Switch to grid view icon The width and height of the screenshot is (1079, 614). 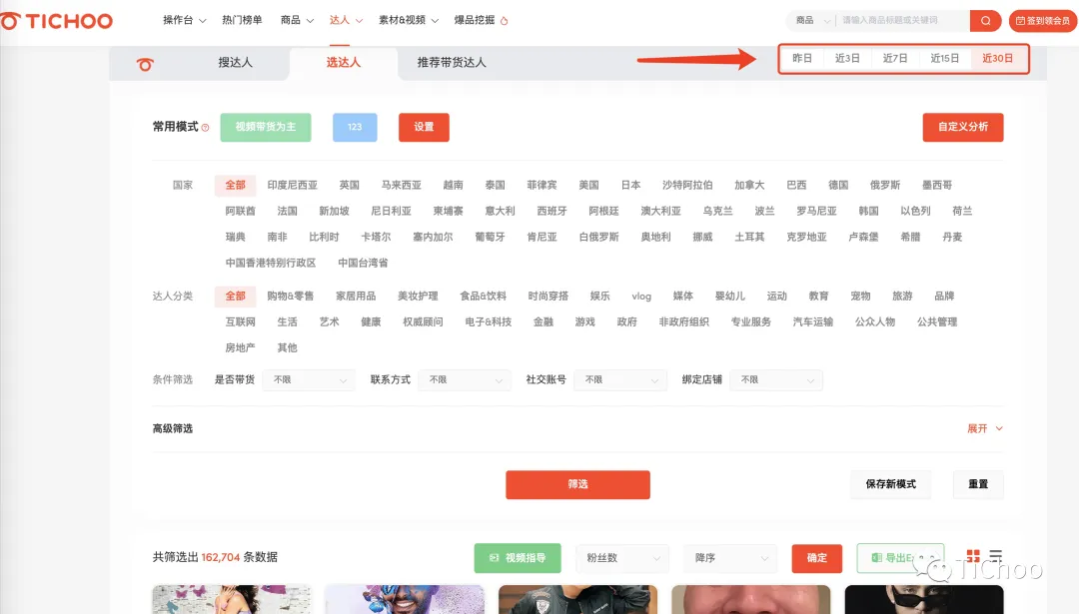click(x=973, y=555)
